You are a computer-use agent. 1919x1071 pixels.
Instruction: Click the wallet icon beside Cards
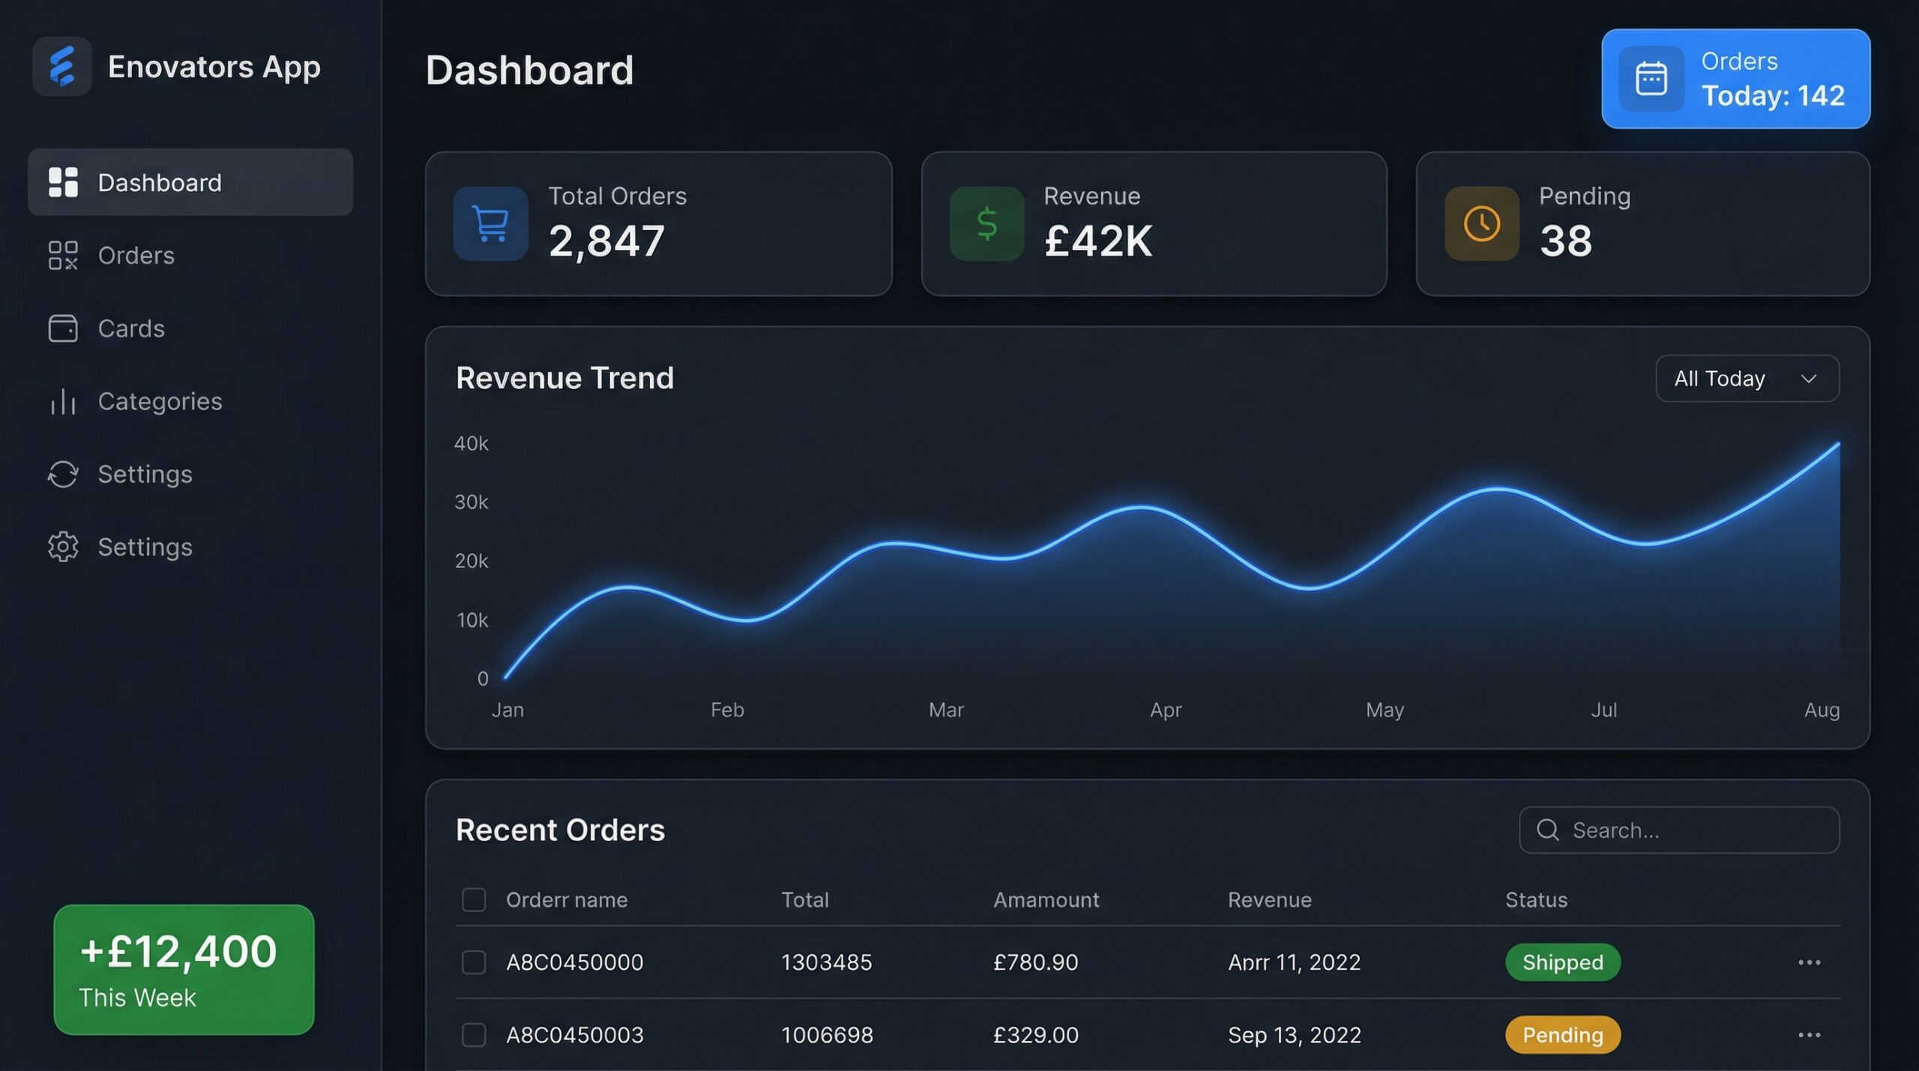coord(63,328)
